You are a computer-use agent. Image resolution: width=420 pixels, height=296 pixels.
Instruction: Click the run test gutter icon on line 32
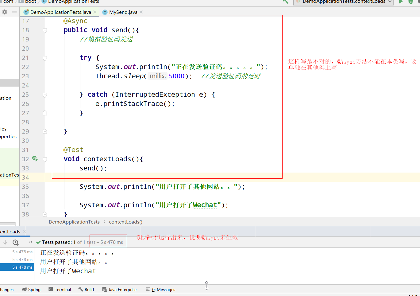click(x=35, y=158)
